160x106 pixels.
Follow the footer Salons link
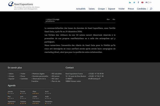pyautogui.click(x=11, y=74)
